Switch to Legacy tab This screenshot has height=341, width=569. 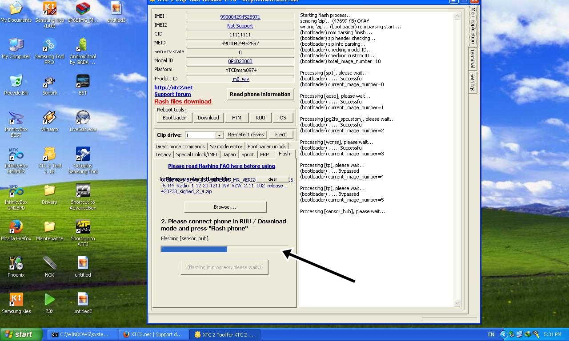[x=163, y=155]
